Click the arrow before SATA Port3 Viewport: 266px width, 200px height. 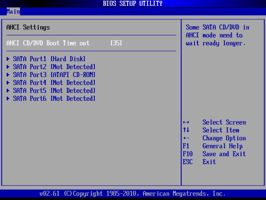pos(8,75)
